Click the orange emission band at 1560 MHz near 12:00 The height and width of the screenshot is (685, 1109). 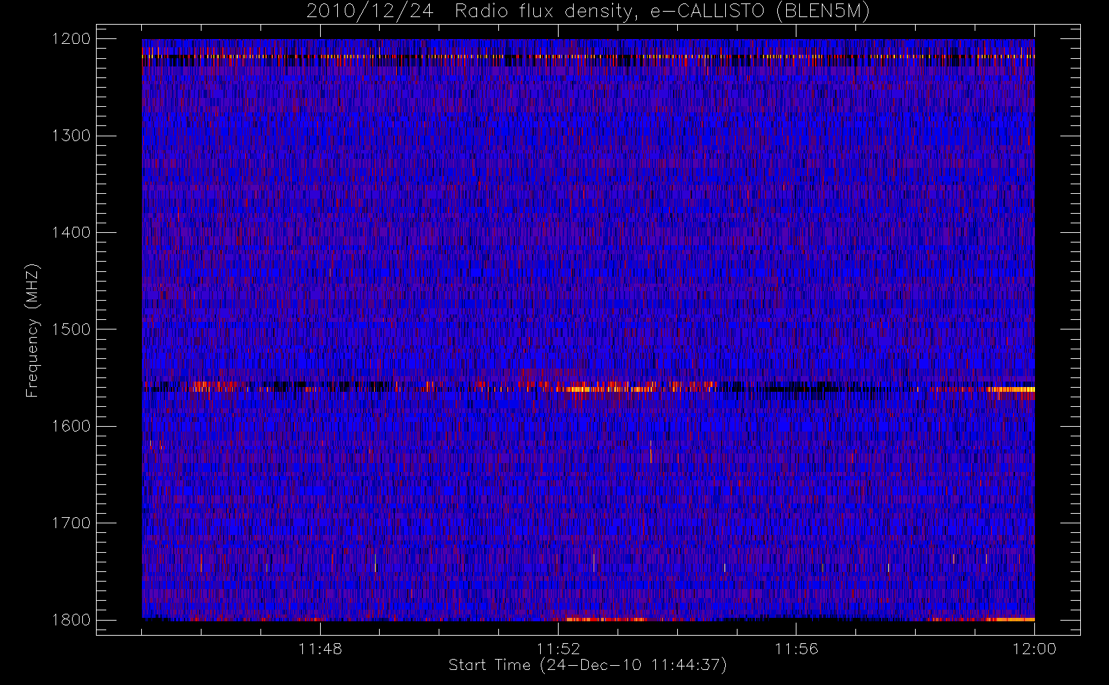click(1010, 389)
